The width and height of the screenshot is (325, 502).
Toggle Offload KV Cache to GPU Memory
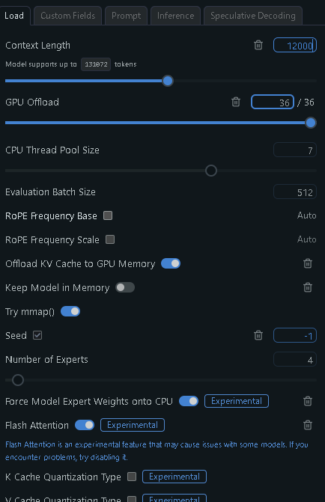(x=171, y=263)
